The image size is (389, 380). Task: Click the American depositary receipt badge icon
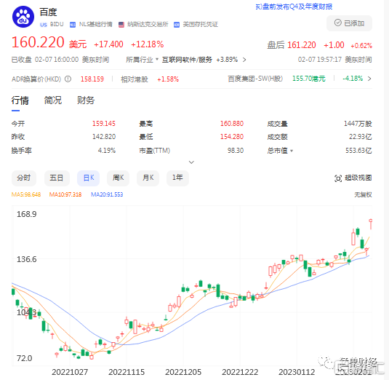177,25
